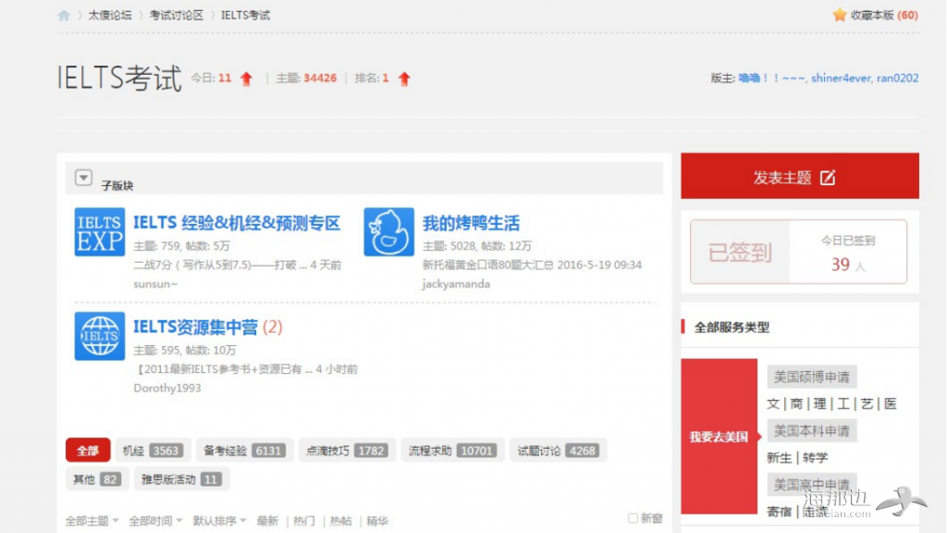Click the star bookmark icon
Viewport: 947px width, 533px height.
[x=840, y=15]
